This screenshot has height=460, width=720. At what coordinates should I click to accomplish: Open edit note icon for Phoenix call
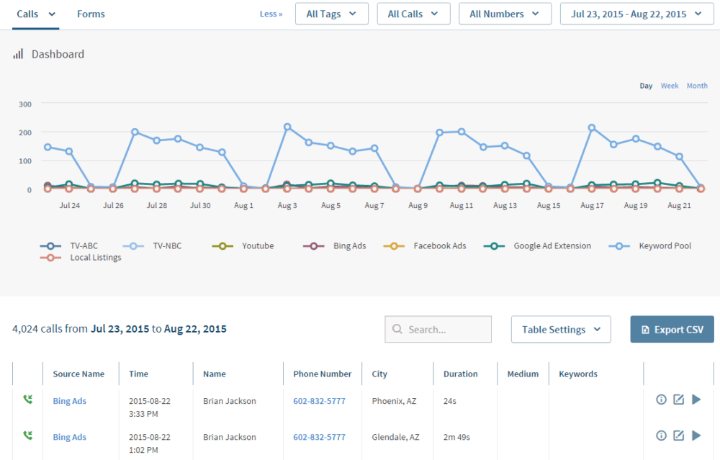pos(678,400)
